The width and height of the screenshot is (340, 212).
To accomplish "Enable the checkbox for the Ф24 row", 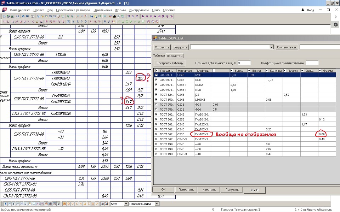I will [157, 105].
